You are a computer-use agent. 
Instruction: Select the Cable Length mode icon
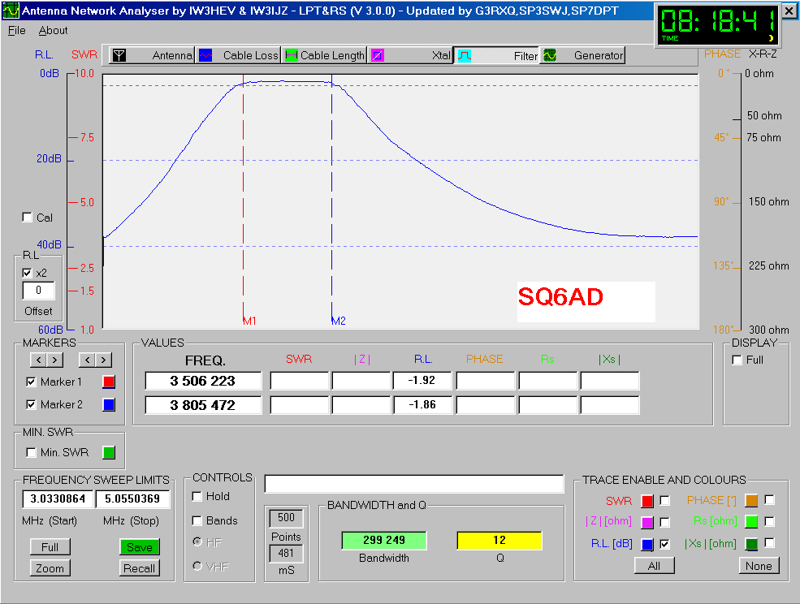[x=290, y=55]
